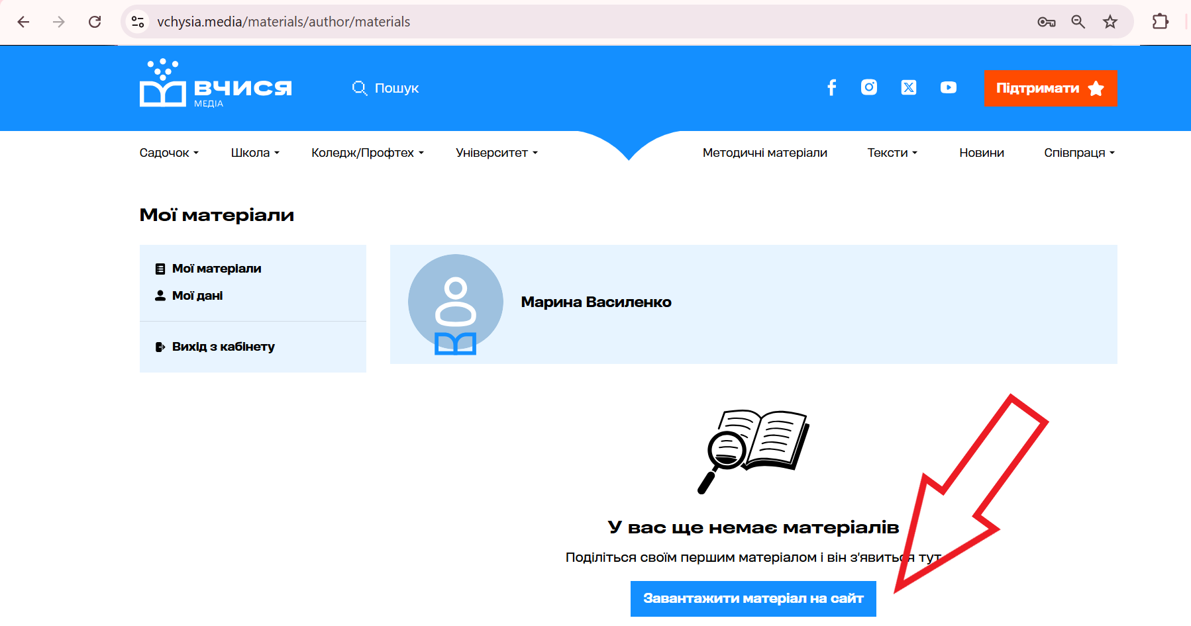Open Методичні матеріали menu item

[x=765, y=153]
